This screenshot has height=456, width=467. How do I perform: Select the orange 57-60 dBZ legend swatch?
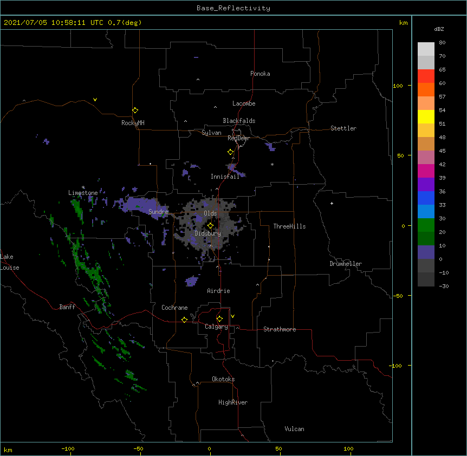tap(426, 89)
